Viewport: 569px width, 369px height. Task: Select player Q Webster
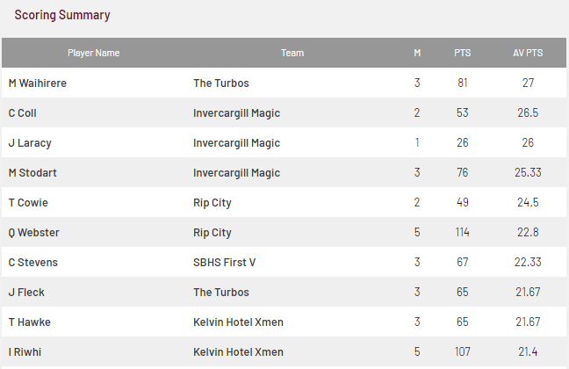click(x=33, y=233)
